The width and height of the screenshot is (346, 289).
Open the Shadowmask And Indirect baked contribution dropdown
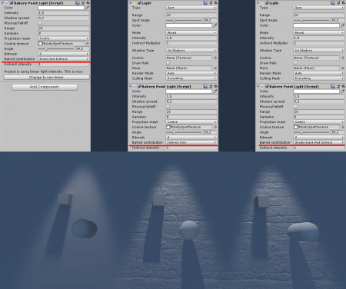(319, 142)
